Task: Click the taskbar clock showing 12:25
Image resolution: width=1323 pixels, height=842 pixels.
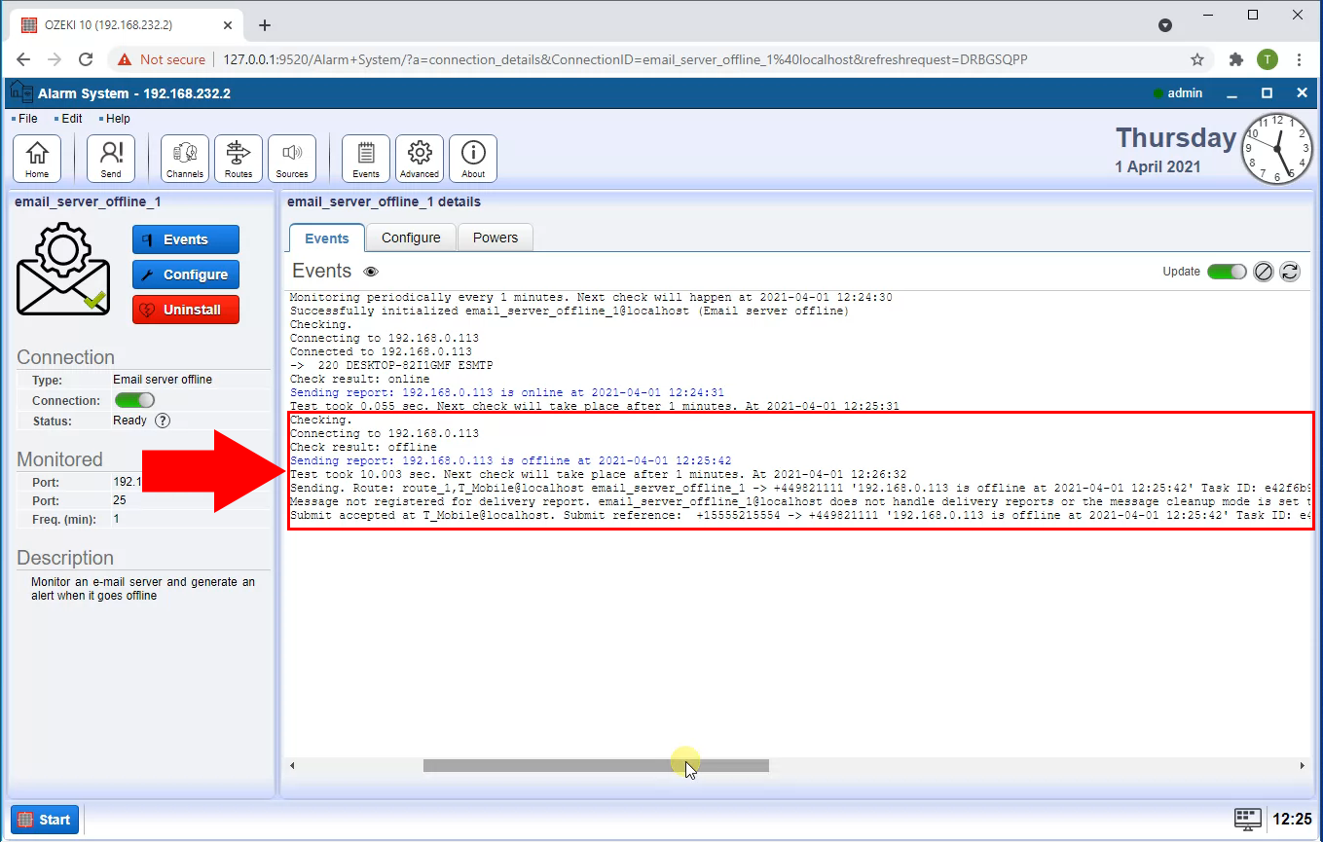Action: click(x=1293, y=819)
